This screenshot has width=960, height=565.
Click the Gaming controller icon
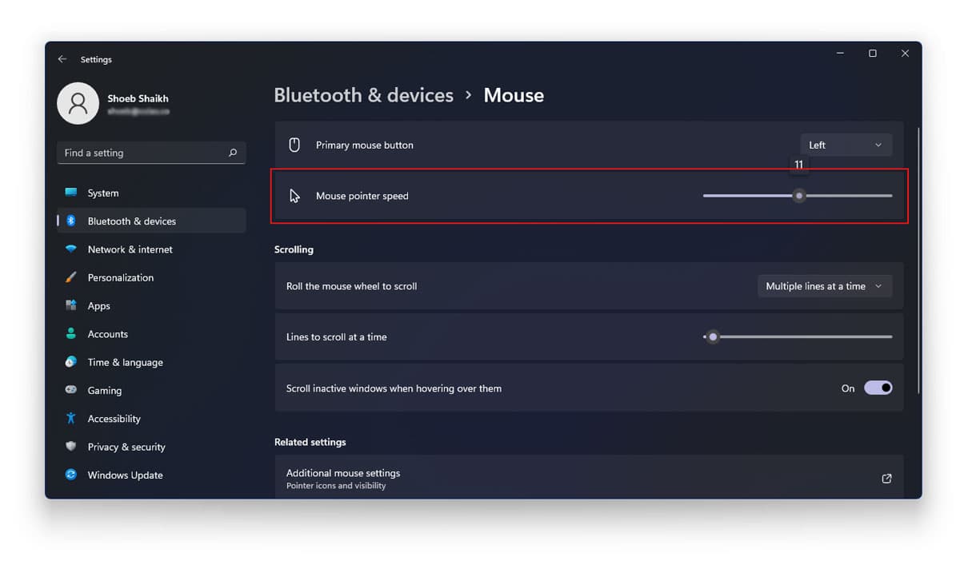tap(71, 390)
